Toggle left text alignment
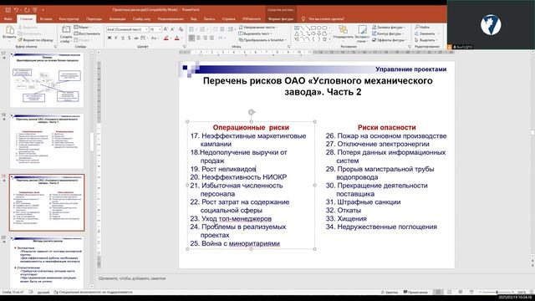Image resolution: width=535 pixels, height=301 pixels. 191,38
